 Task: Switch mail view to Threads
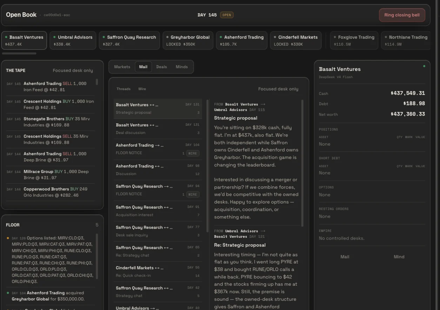coord(124,89)
